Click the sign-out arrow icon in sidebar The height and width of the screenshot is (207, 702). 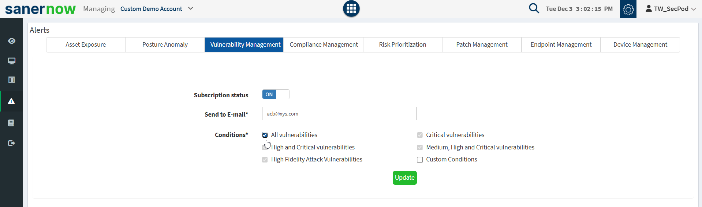click(12, 143)
